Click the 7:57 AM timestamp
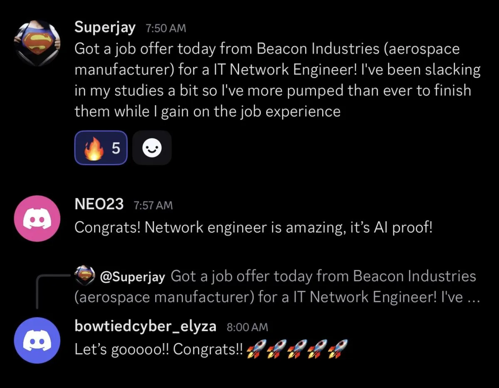Viewport: 499px width, 388px height. pos(153,205)
